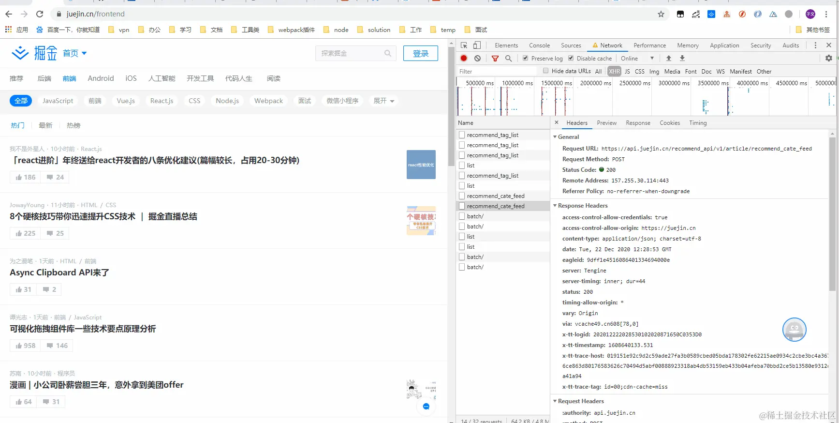
Task: Open the 首页 dropdown menu
Action: pos(75,53)
